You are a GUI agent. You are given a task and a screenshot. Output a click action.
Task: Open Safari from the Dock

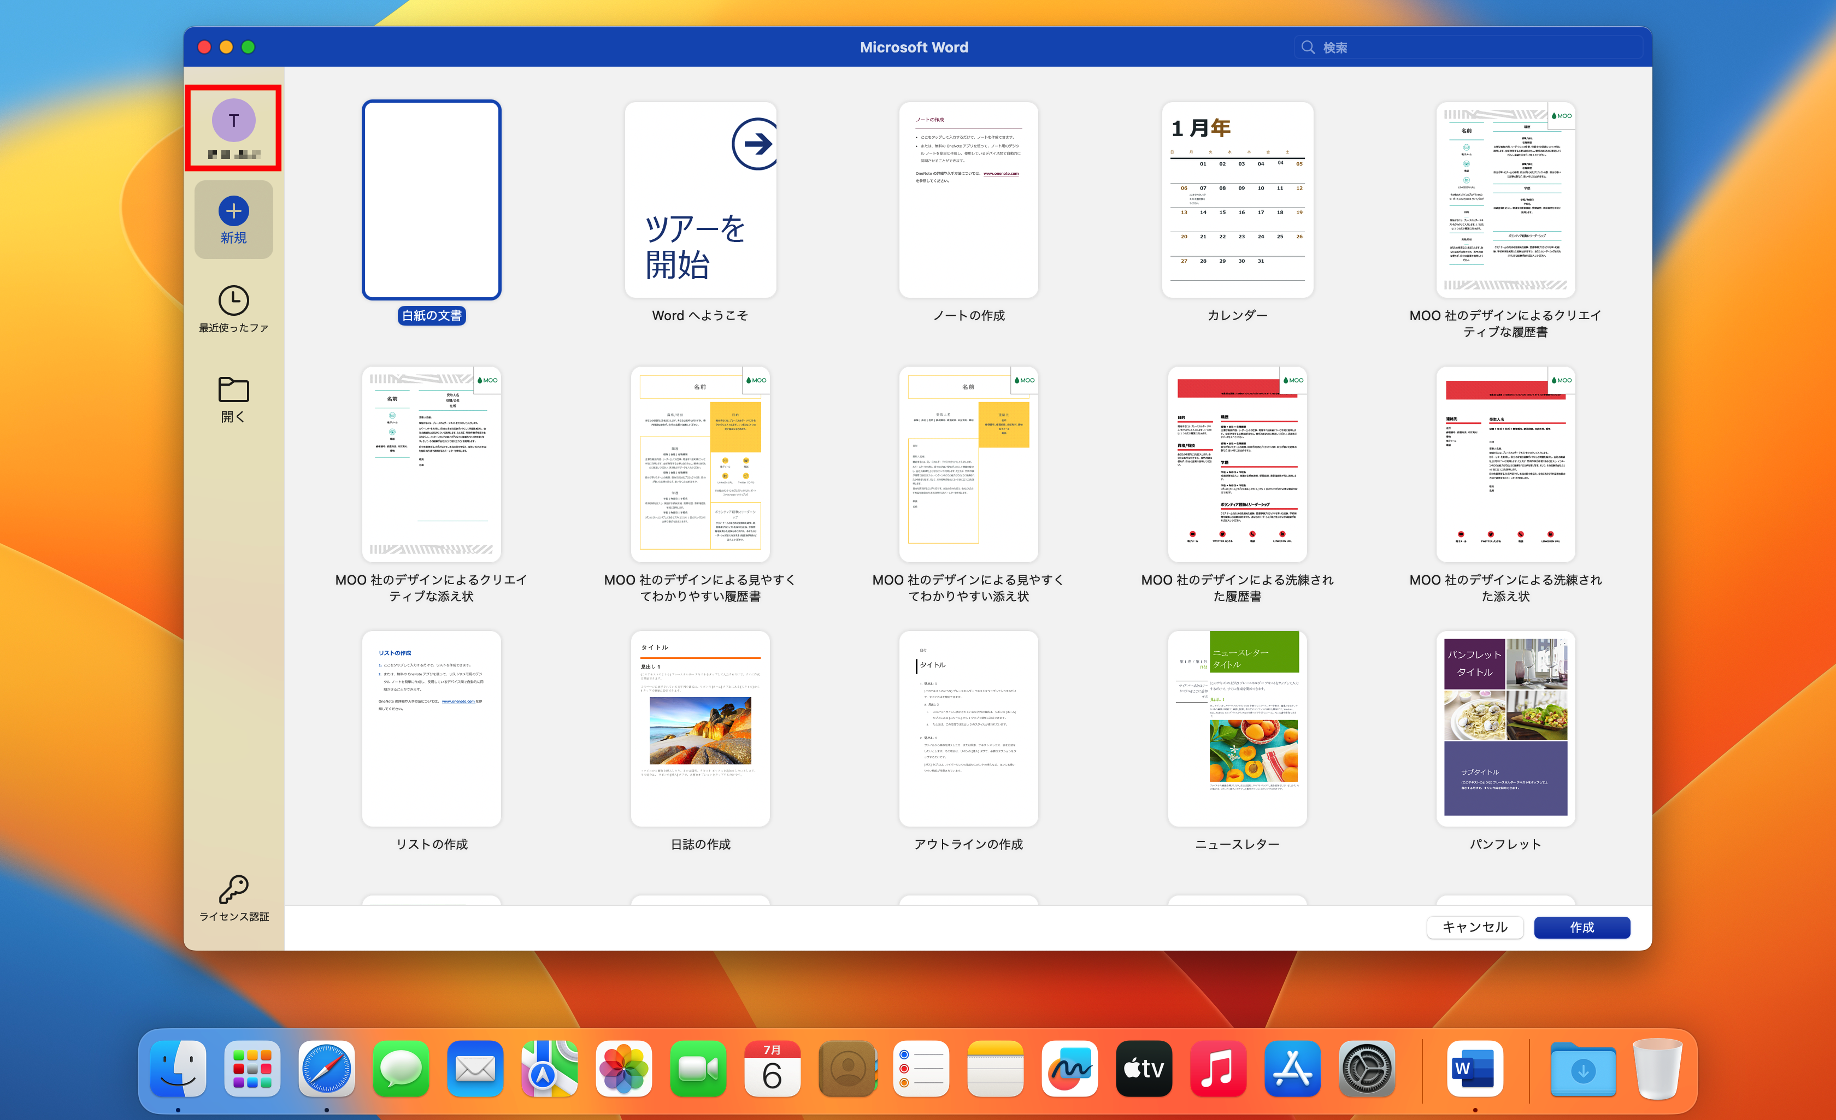click(326, 1069)
